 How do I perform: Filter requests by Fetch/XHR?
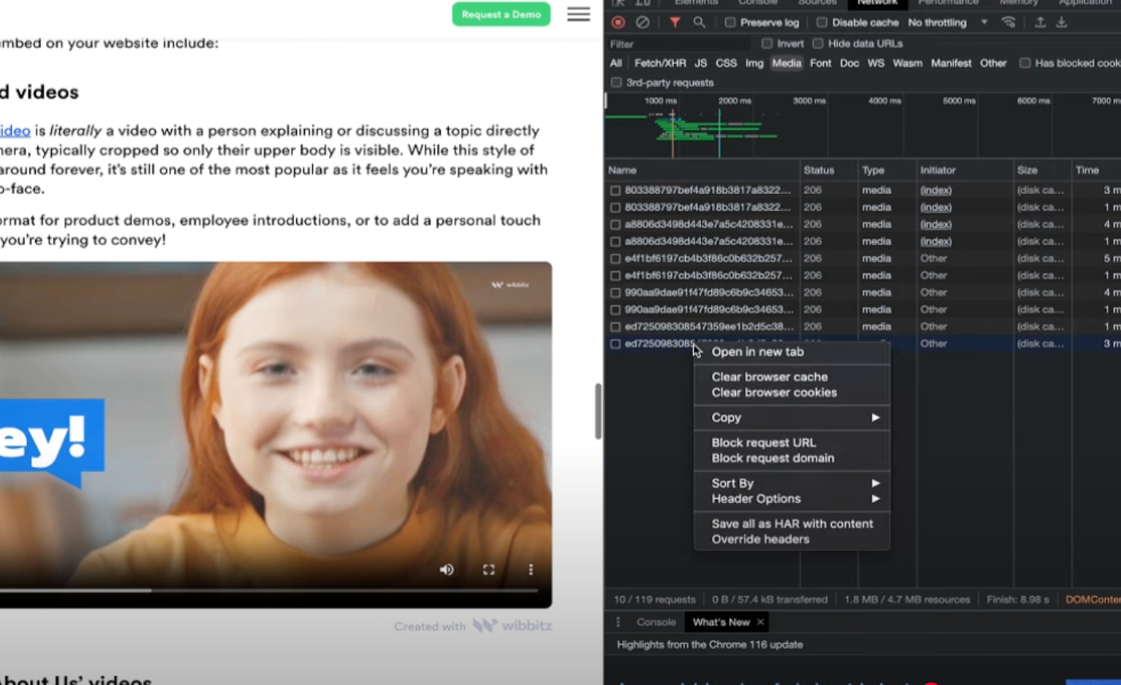tap(660, 63)
